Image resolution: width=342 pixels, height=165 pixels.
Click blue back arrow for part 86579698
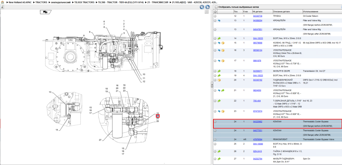(219, 43)
